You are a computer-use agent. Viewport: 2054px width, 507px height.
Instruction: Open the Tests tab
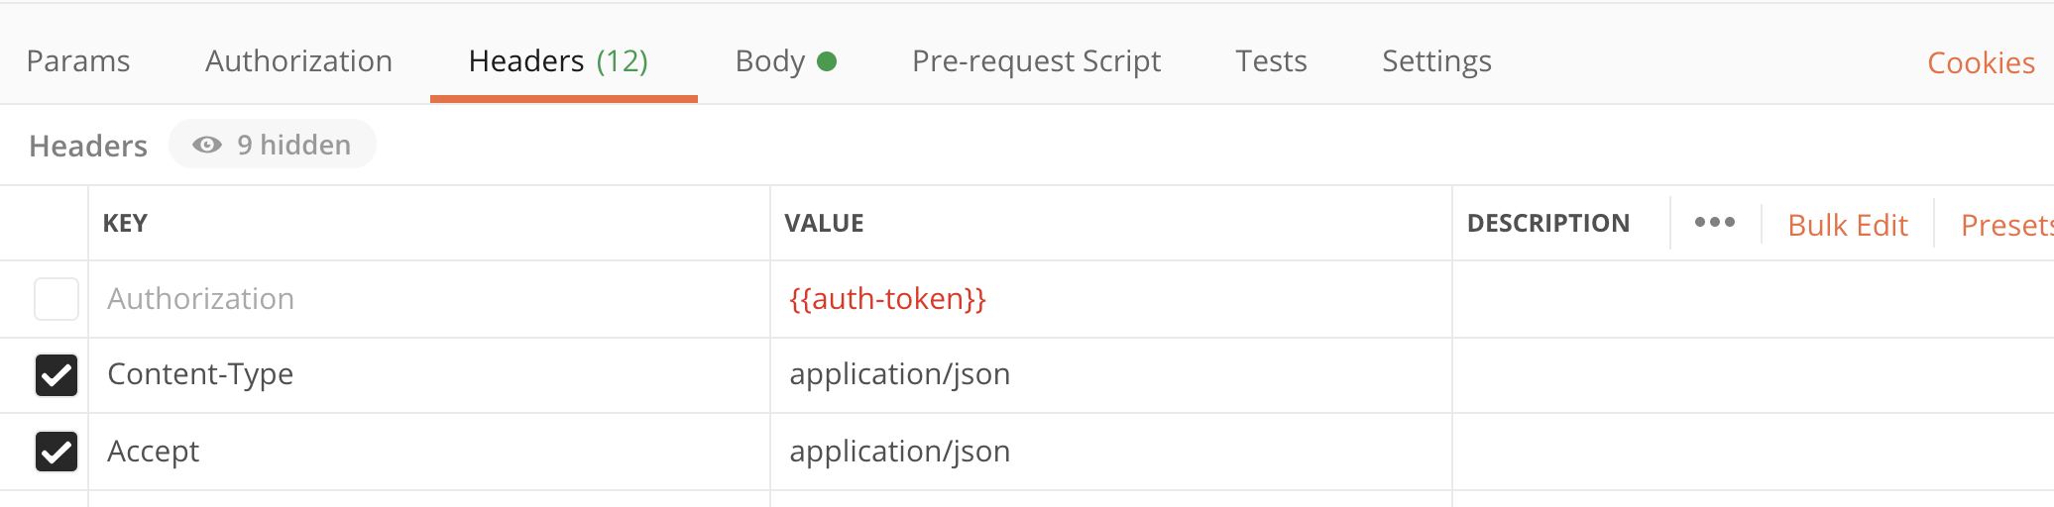pos(1271,61)
